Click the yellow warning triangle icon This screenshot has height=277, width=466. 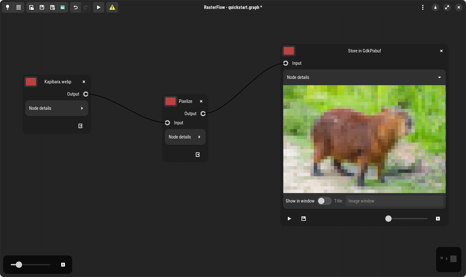[112, 7]
